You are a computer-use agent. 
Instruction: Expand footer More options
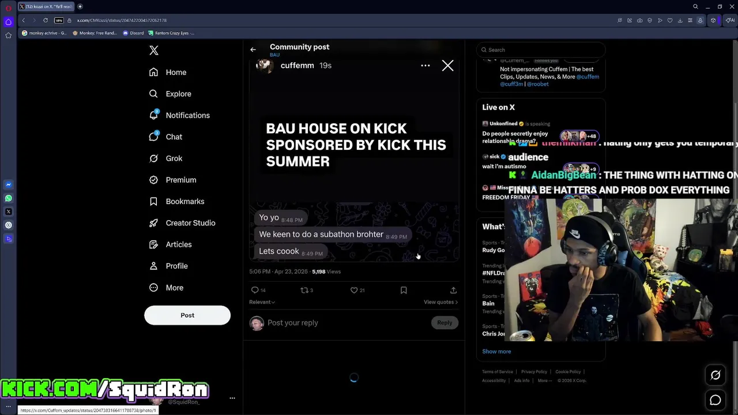coord(544,380)
